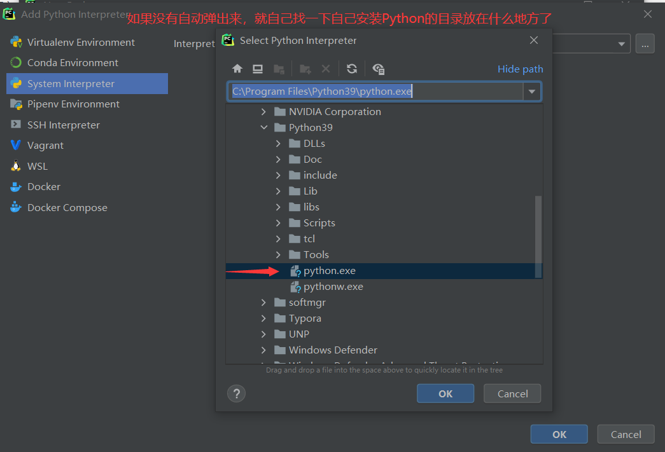This screenshot has height=452, width=665.
Task: Expand the softmgr folder
Action: [x=263, y=303]
